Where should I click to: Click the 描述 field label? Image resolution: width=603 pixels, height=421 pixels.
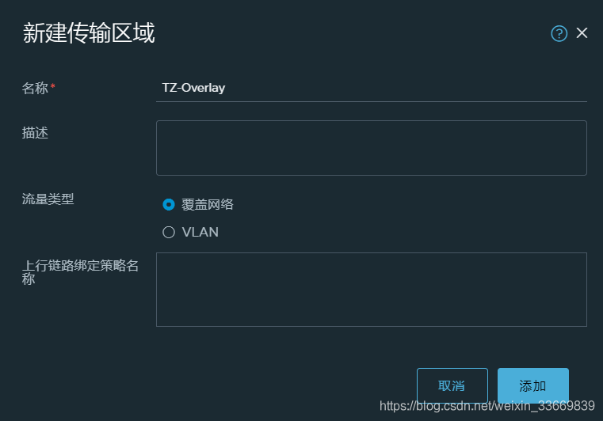tap(35, 133)
